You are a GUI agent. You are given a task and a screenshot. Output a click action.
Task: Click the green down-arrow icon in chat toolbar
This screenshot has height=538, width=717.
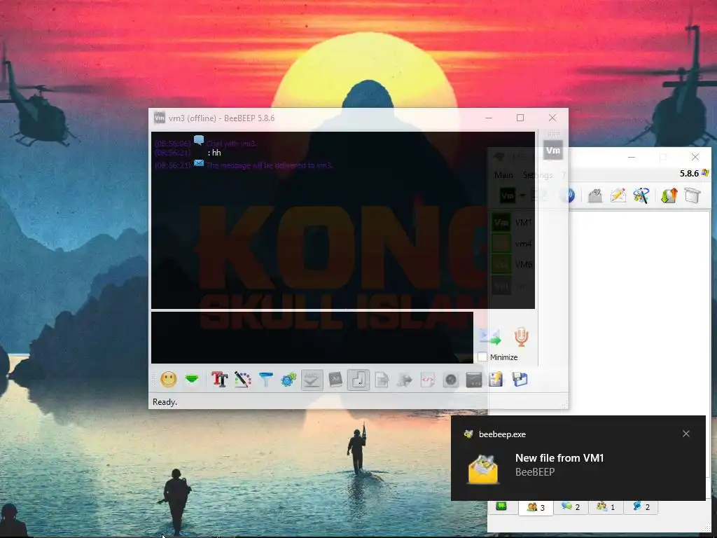(x=192, y=379)
